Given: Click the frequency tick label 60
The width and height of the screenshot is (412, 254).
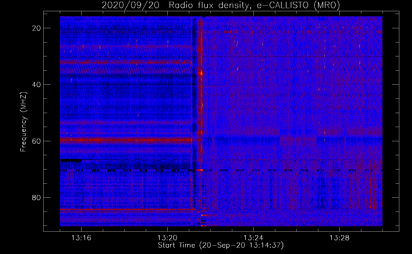Looking at the screenshot, I should [36, 141].
